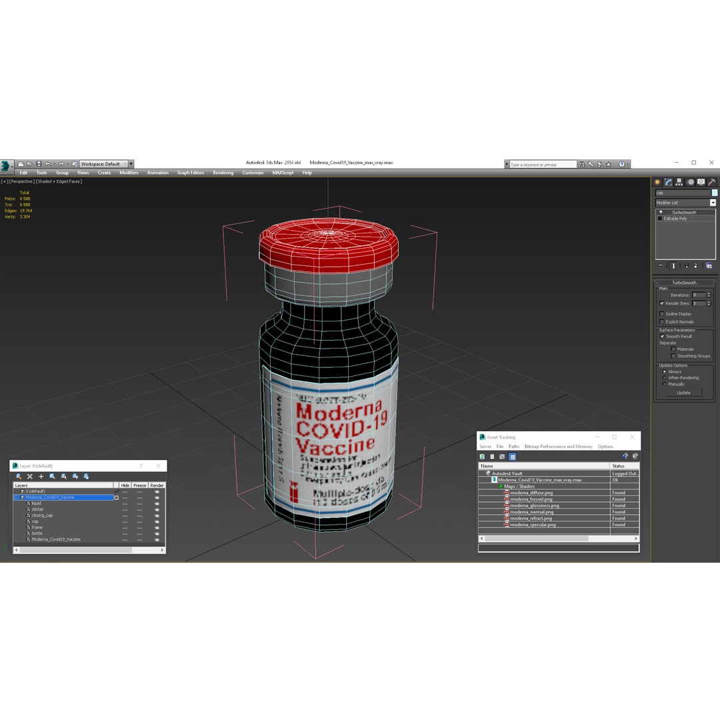
Task: Toggle the TurboSmooth modifier lightbulb
Action: coord(661,212)
